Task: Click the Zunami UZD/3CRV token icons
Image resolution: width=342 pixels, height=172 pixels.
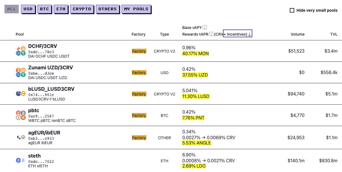Action: (x=21, y=72)
